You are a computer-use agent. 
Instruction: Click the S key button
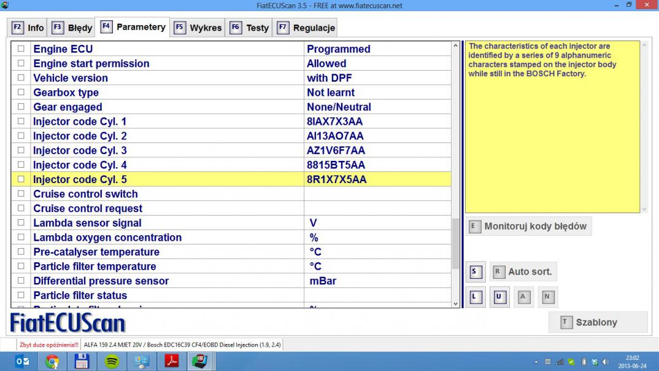click(x=474, y=271)
